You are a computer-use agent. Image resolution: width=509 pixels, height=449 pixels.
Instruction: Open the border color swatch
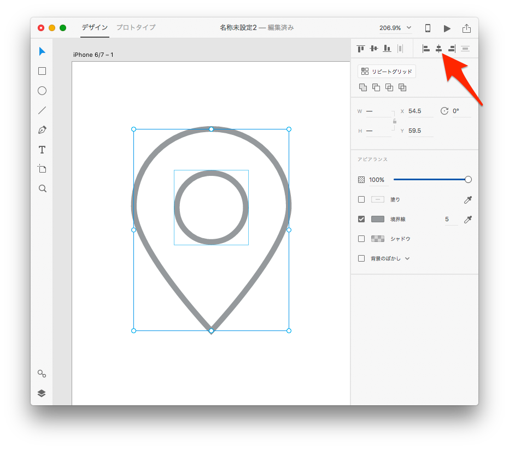378,219
